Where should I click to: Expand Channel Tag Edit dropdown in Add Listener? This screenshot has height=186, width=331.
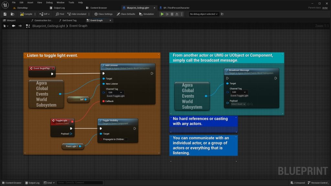click(115, 92)
